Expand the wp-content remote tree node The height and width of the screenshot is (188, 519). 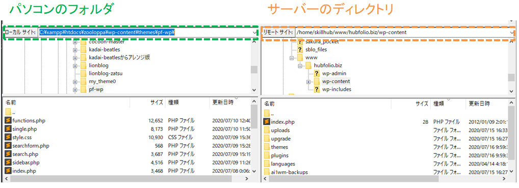(308, 82)
